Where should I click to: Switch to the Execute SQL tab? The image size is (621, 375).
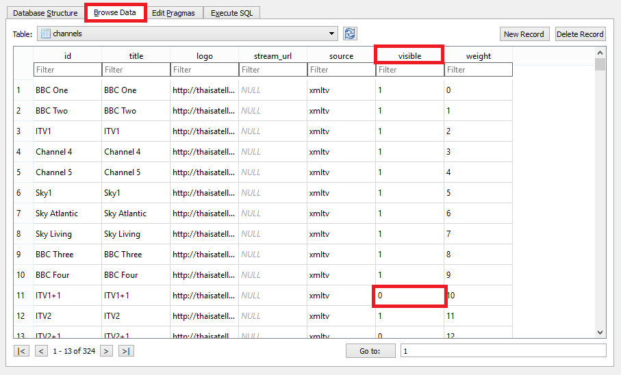click(x=231, y=13)
